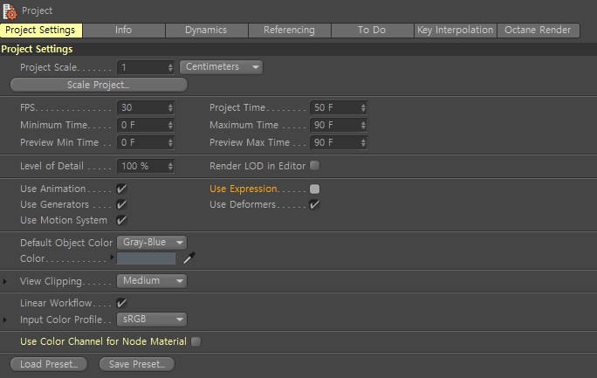Expand the View Clipping section triangle
The image size is (597, 378).
(4, 281)
